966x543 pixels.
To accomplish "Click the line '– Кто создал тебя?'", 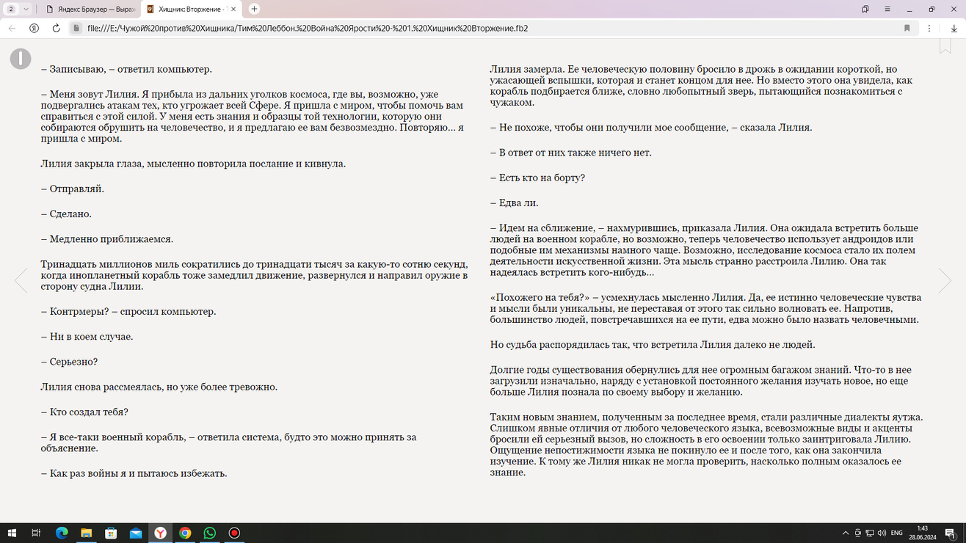I will [x=84, y=412].
